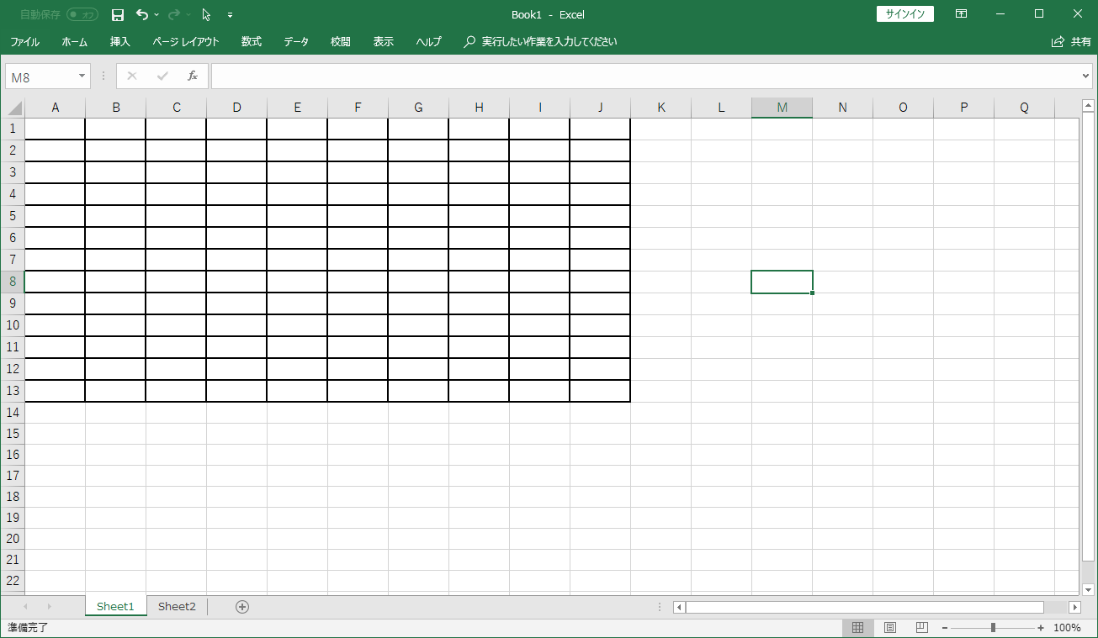Open Ribbon Display Options icon

pyautogui.click(x=961, y=14)
